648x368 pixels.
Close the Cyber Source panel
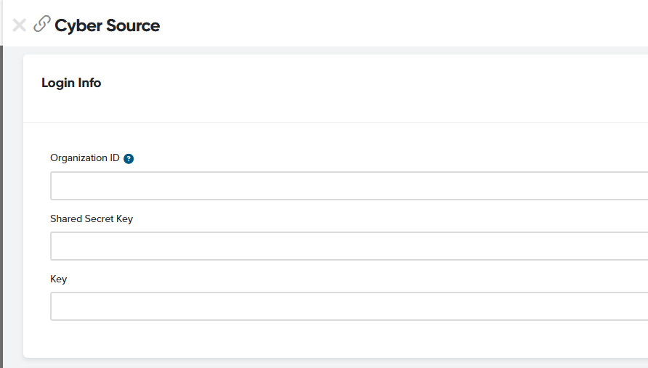(20, 25)
